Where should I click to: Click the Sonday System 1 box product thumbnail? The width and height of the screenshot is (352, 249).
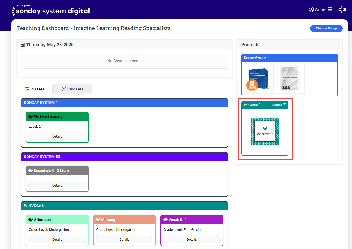click(x=259, y=79)
